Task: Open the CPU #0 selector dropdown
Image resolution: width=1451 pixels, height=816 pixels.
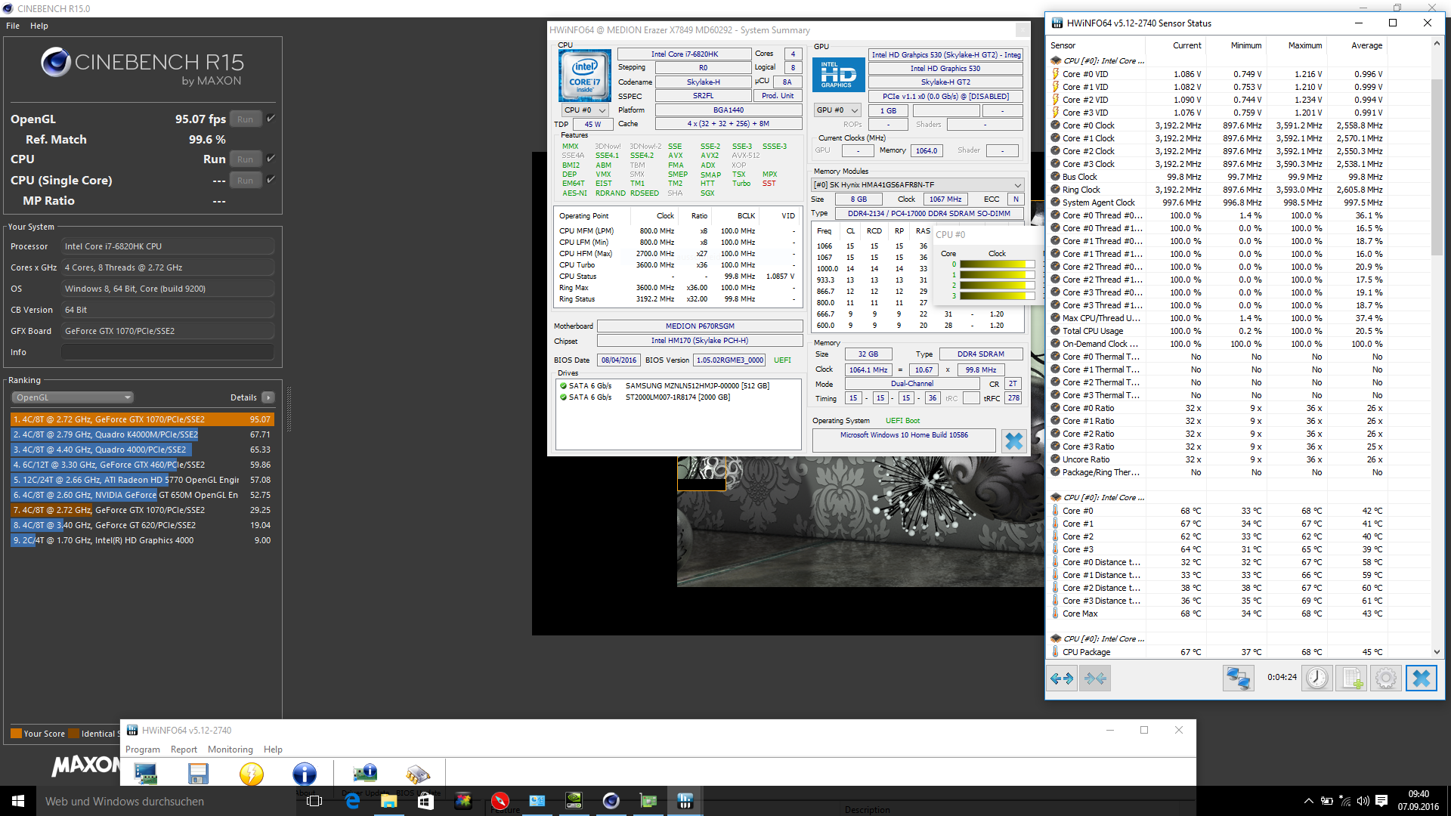Action: 586,110
